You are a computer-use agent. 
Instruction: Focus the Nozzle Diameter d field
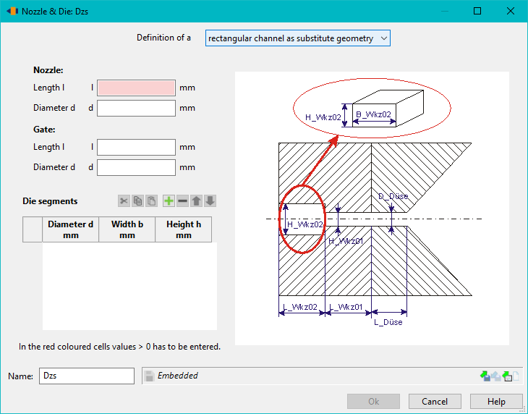tap(136, 108)
